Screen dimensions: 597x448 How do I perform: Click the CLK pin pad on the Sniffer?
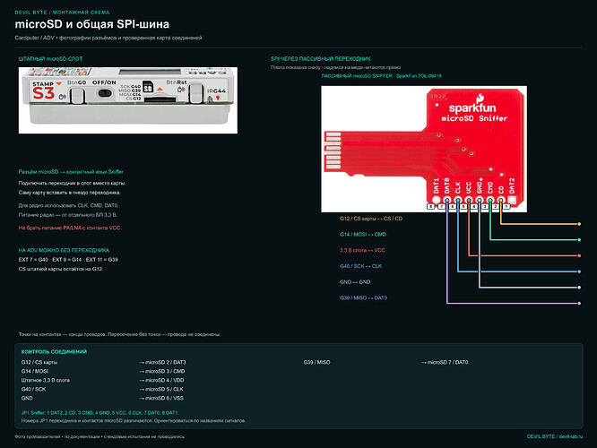[458, 200]
